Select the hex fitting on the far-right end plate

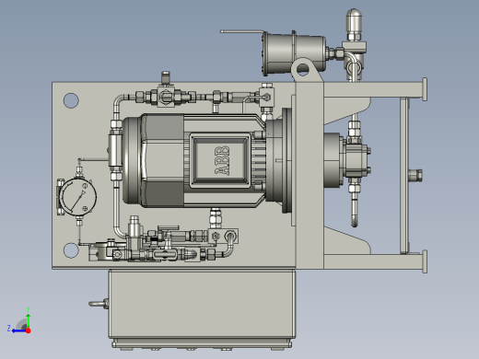click(415, 175)
